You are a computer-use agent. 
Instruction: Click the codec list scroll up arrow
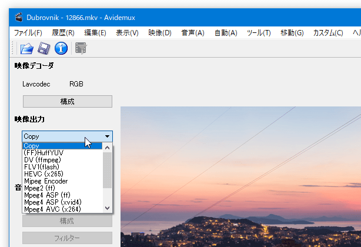(x=107, y=148)
